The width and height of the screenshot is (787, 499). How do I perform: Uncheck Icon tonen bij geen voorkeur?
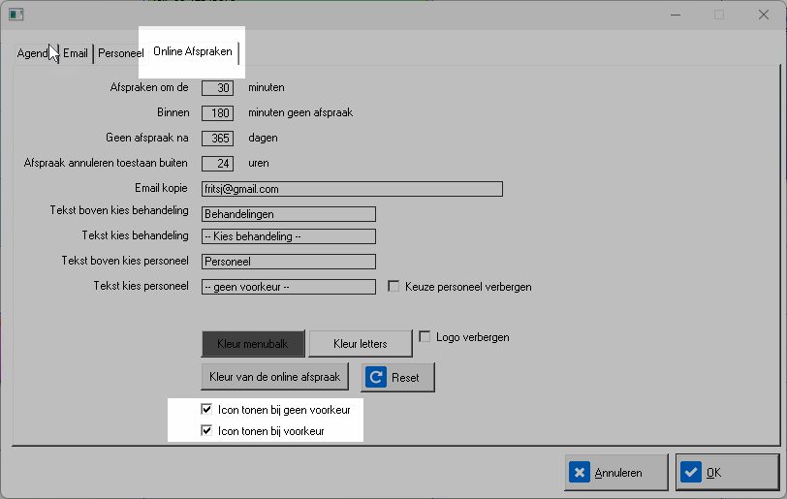(x=206, y=410)
